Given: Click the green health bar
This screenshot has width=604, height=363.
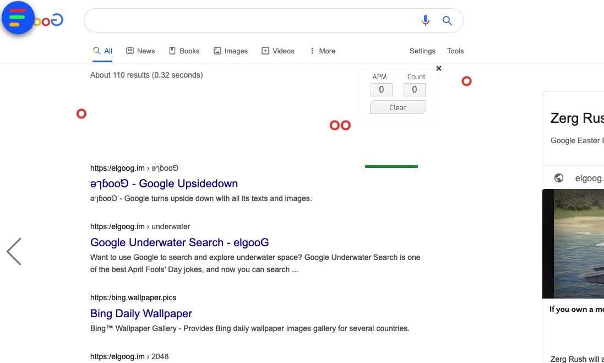Looking at the screenshot, I should 391,166.
